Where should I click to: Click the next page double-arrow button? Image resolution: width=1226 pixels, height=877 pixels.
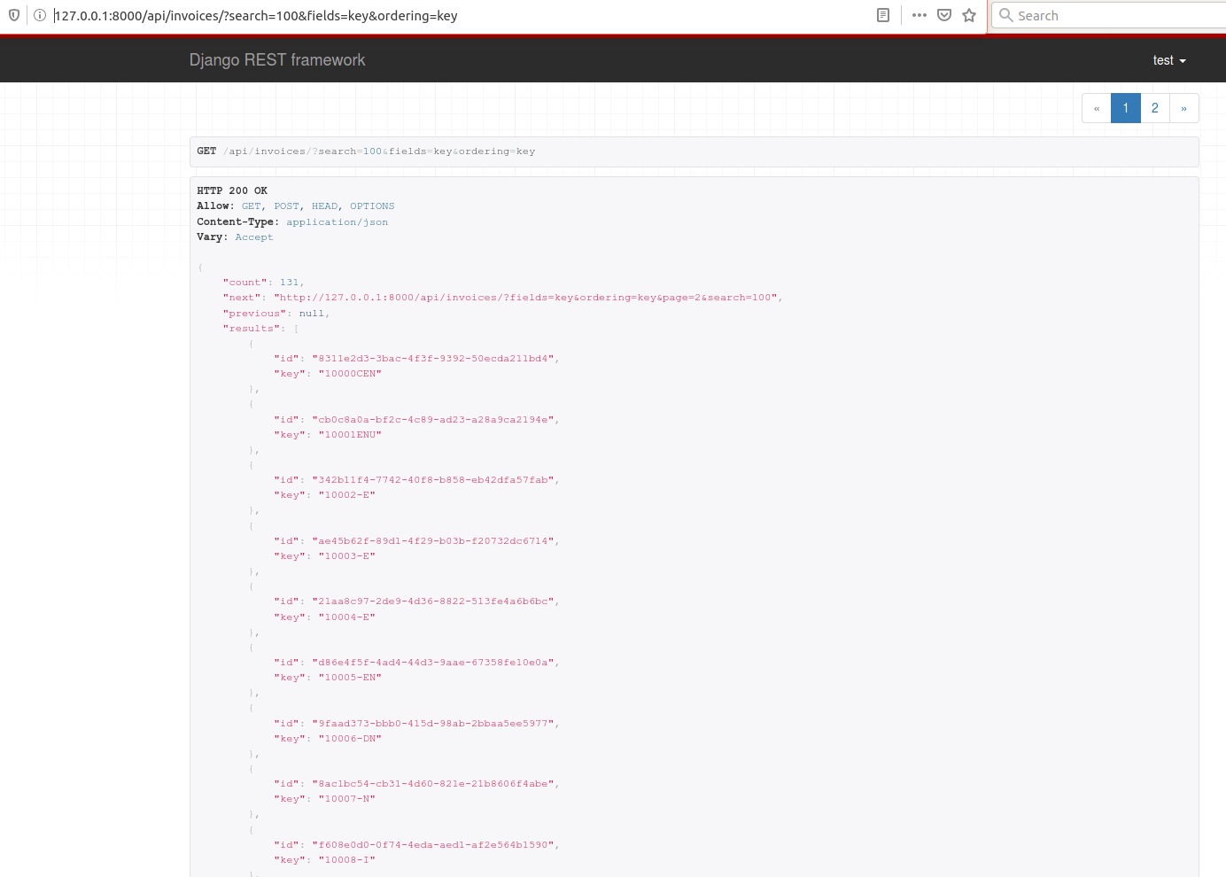(x=1183, y=108)
